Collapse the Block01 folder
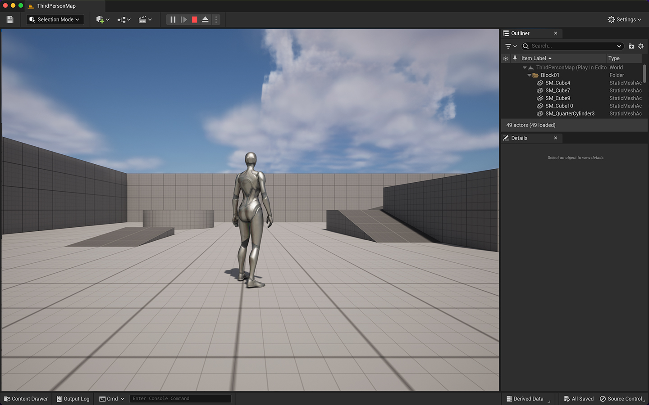649x405 pixels. click(529, 75)
